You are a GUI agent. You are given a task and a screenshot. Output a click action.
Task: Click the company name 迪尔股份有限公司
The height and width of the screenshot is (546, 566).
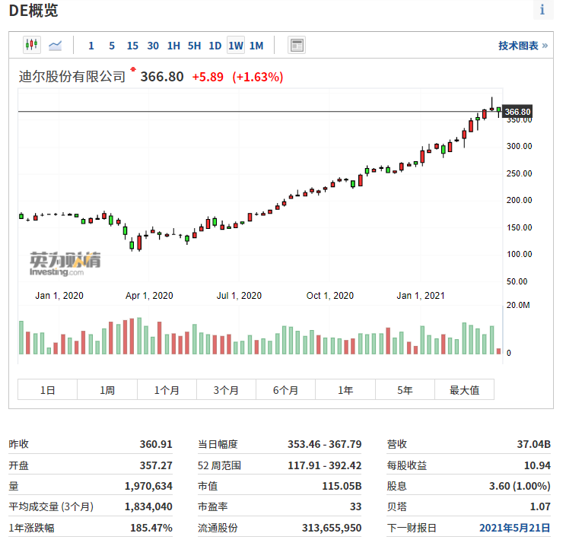coord(72,77)
